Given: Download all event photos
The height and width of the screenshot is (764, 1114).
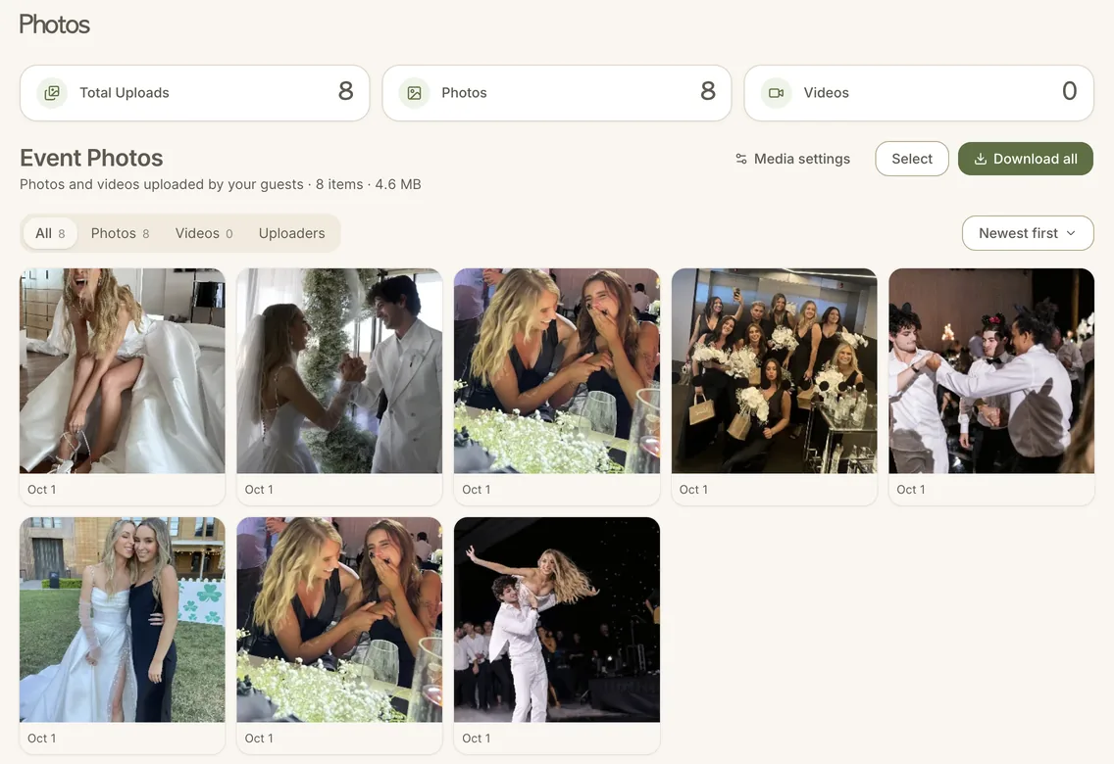Looking at the screenshot, I should (x=1025, y=159).
